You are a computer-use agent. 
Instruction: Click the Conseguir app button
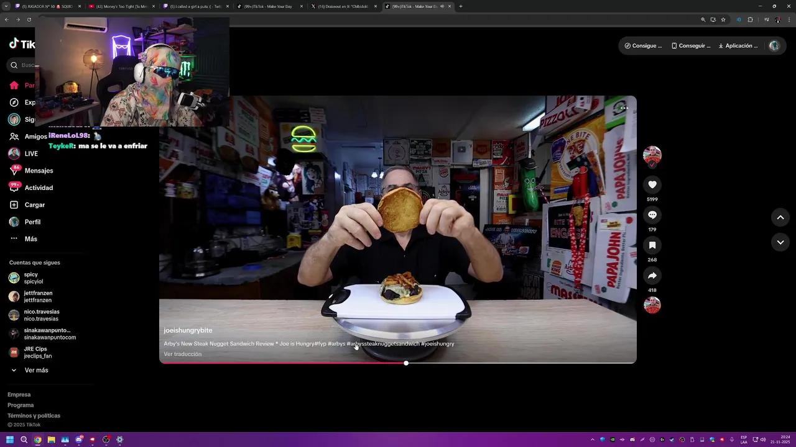click(690, 46)
